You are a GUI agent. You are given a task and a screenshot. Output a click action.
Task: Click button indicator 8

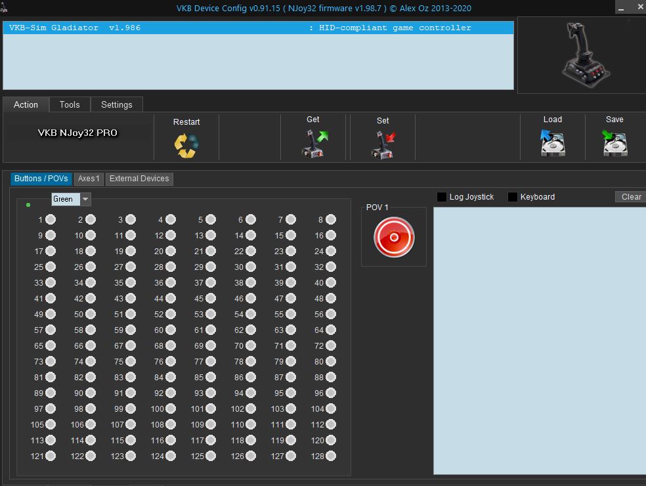point(331,219)
